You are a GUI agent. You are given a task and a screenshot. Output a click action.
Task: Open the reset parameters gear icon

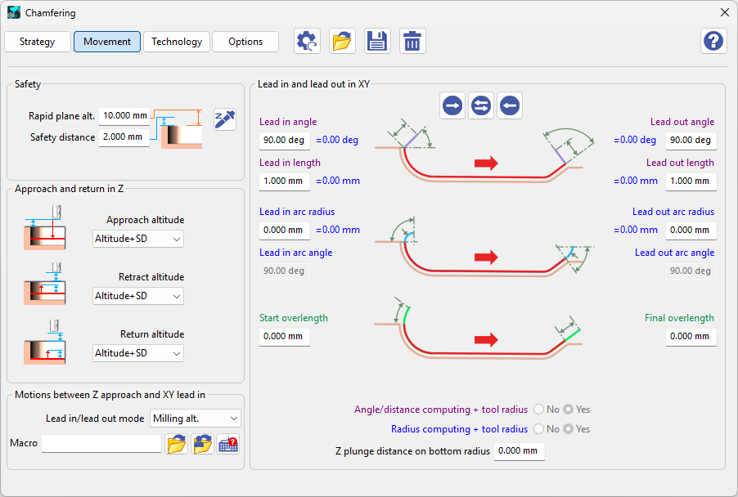(307, 40)
